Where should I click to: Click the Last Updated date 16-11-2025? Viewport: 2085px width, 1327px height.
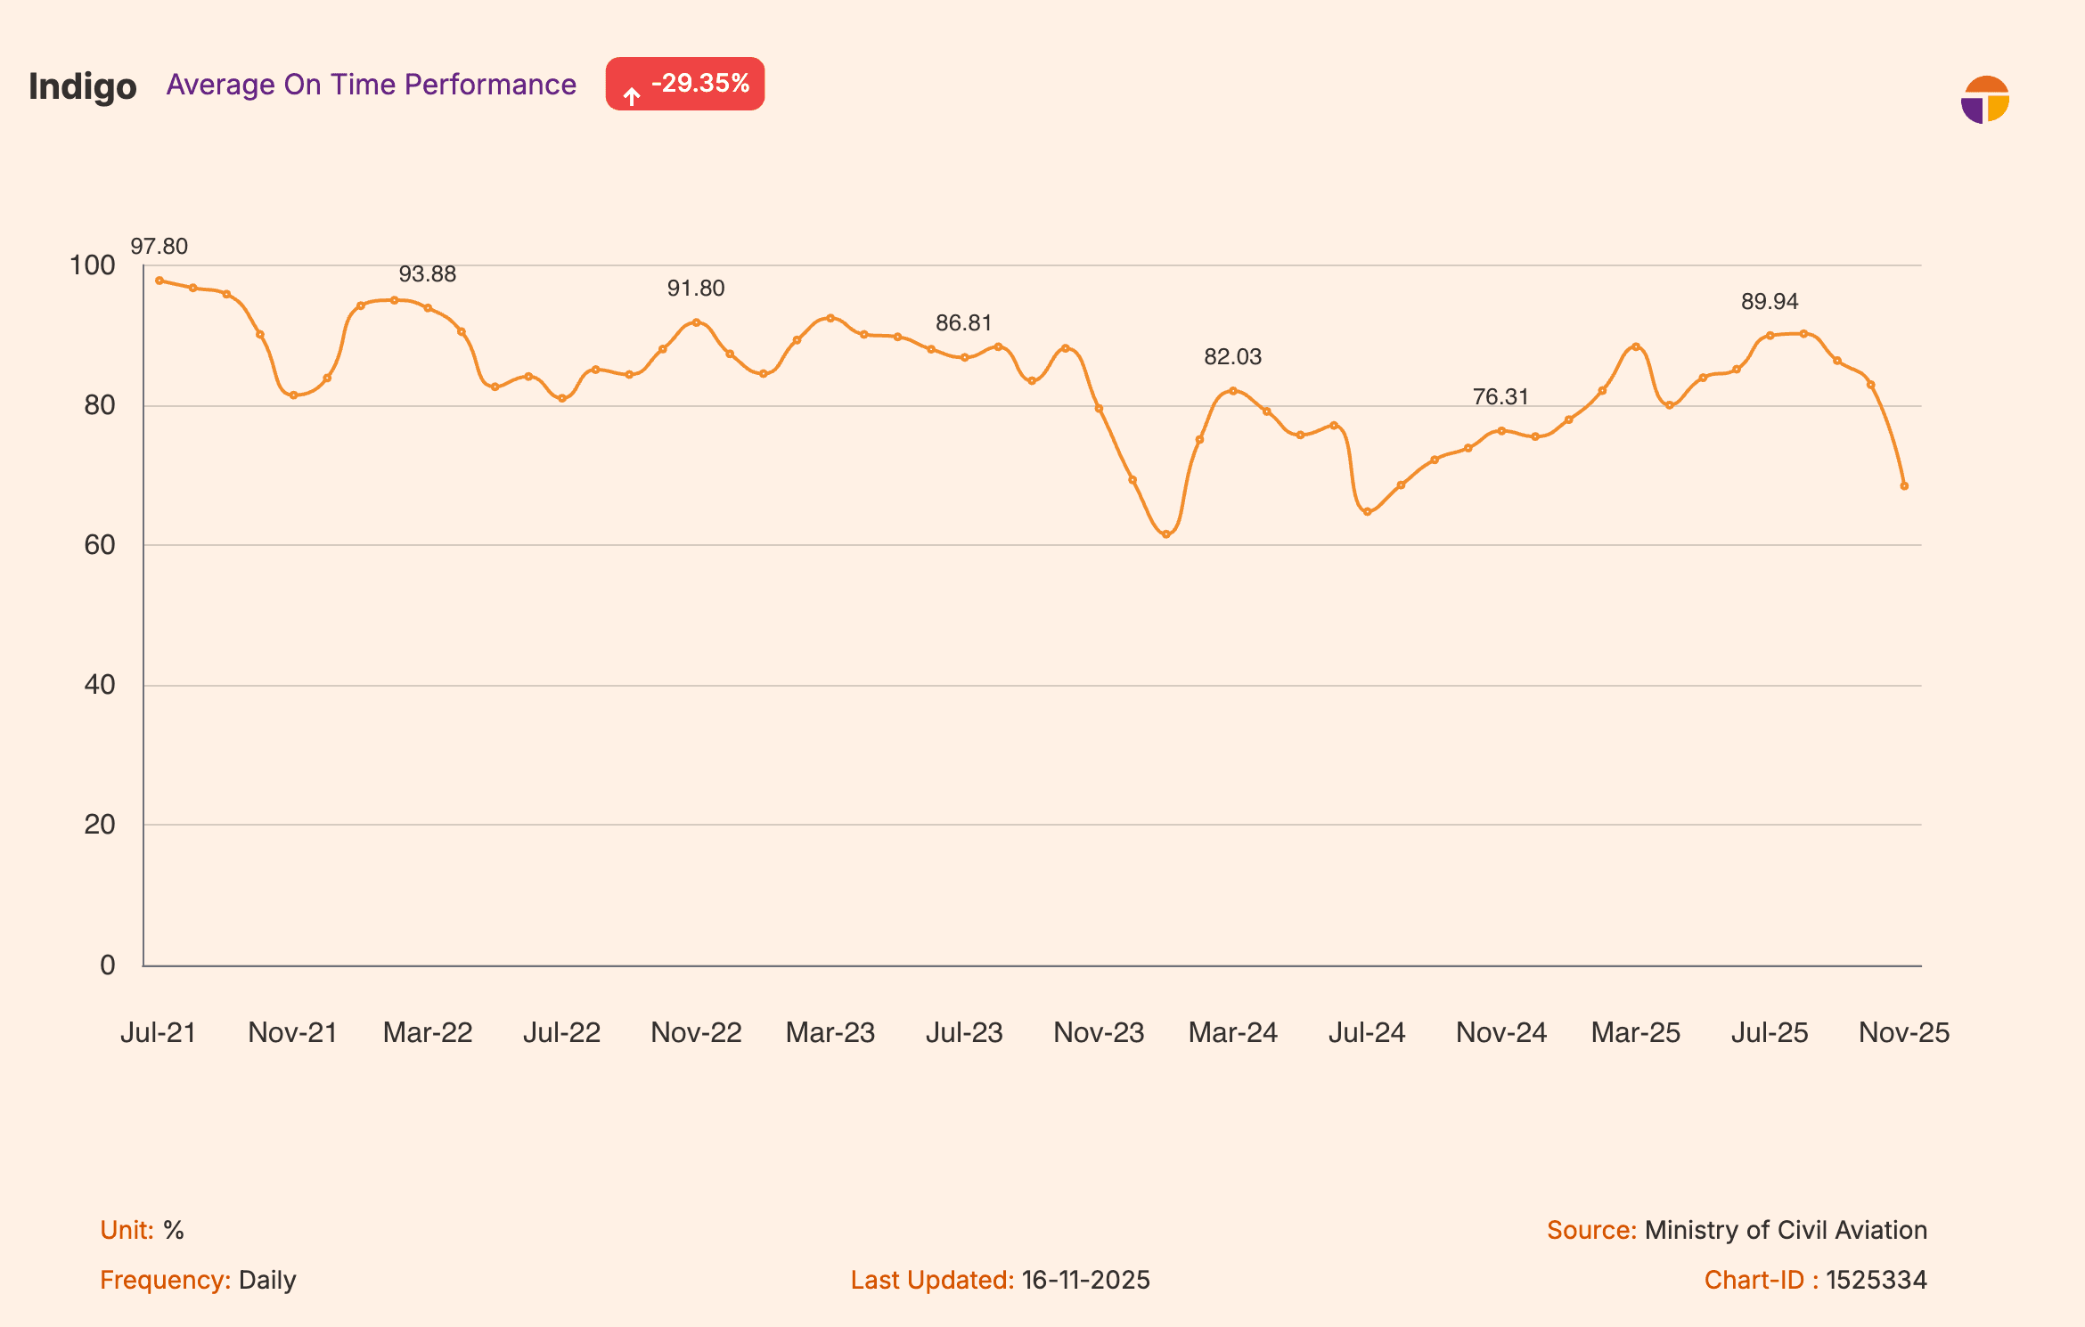click(1085, 1280)
